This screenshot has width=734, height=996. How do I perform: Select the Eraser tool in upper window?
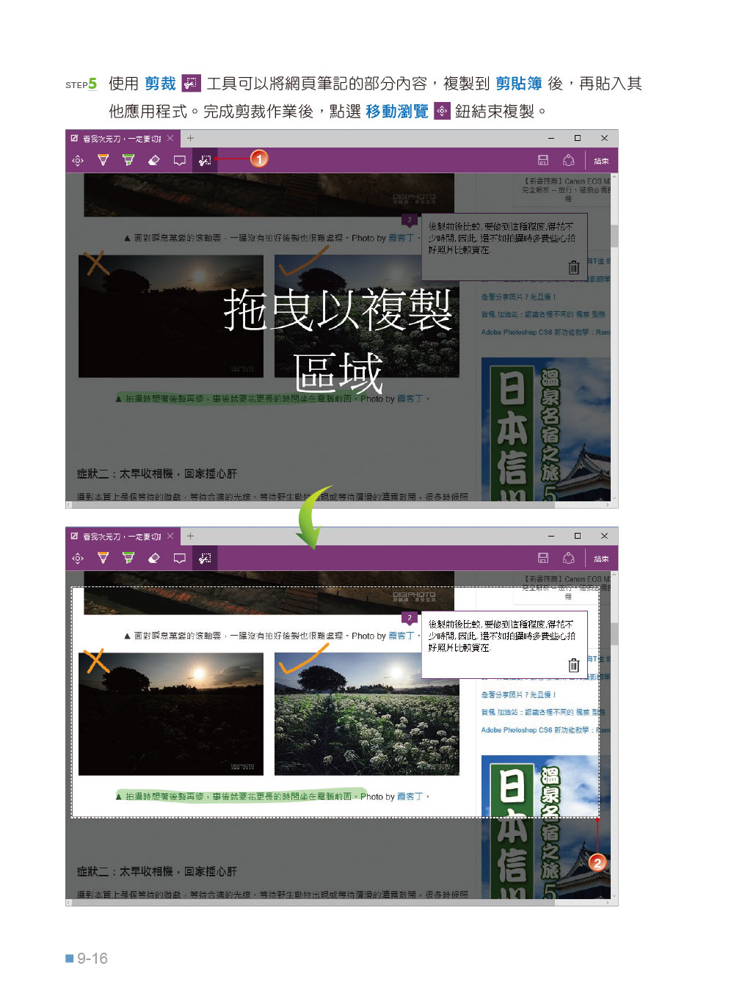pyautogui.click(x=153, y=160)
